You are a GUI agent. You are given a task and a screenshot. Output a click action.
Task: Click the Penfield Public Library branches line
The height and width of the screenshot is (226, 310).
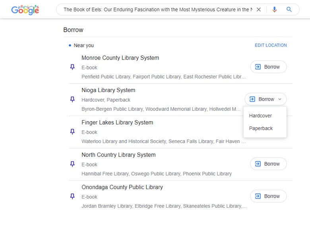tap(164, 77)
